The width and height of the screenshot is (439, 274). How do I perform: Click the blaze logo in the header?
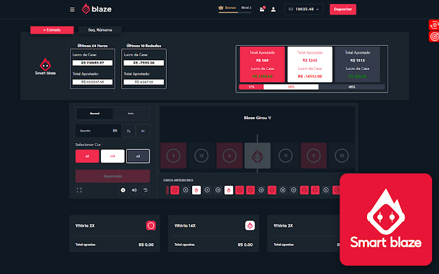coord(97,9)
